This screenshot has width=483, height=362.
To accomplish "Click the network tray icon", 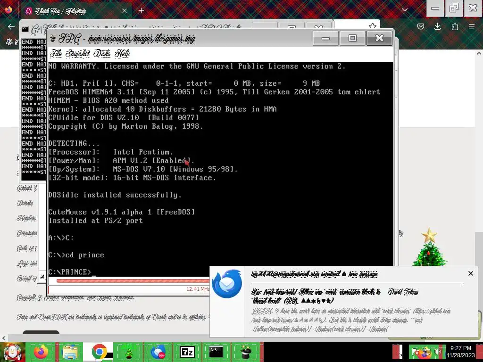I will click(x=426, y=352).
